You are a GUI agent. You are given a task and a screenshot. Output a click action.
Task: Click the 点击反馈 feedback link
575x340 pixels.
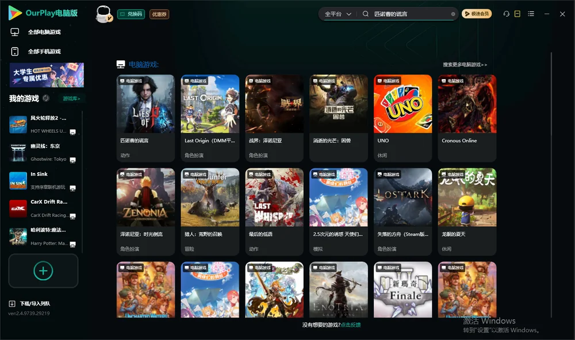pos(351,324)
